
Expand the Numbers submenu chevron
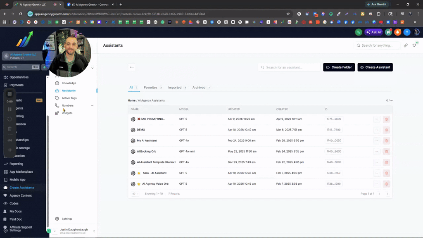click(92, 105)
